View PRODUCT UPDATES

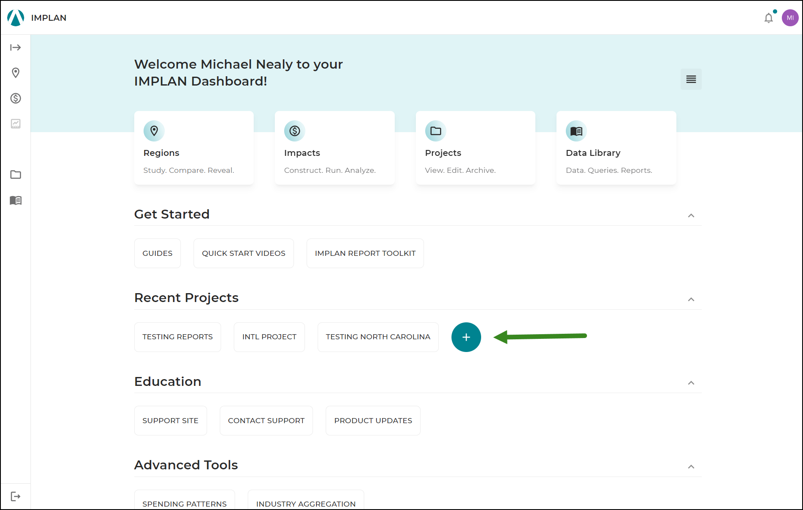tap(373, 421)
